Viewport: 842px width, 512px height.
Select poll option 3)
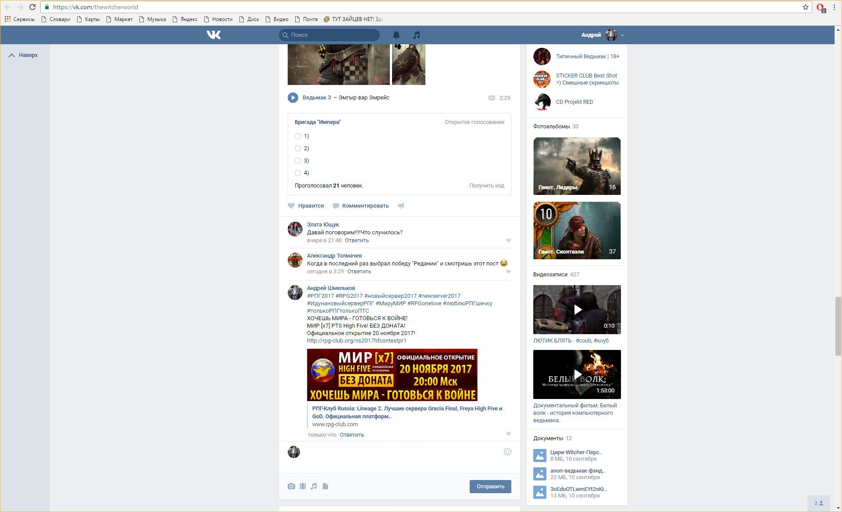[298, 161]
